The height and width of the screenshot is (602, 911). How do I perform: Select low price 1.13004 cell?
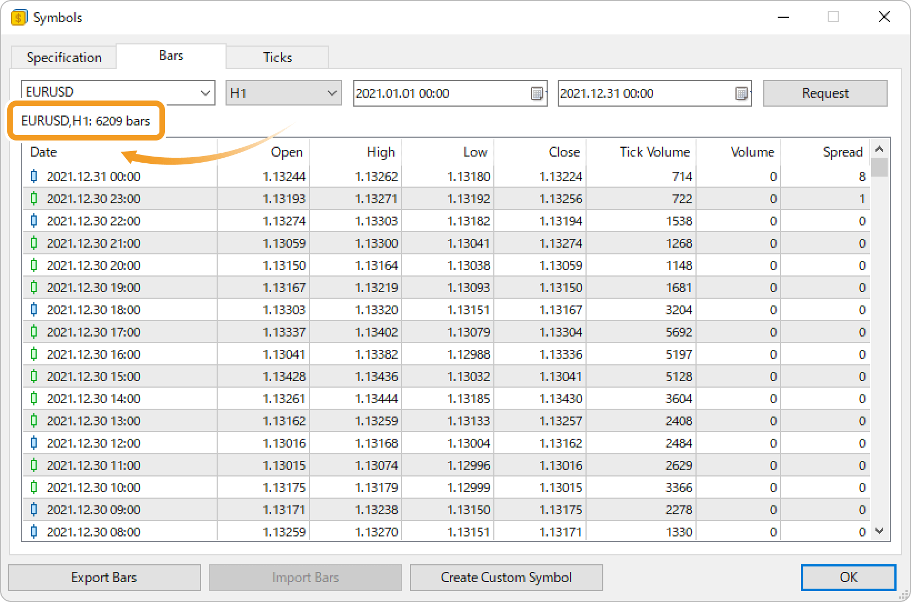(448, 443)
